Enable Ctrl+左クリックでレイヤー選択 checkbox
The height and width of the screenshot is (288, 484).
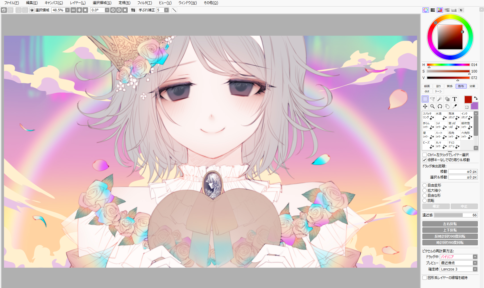pyautogui.click(x=425, y=155)
